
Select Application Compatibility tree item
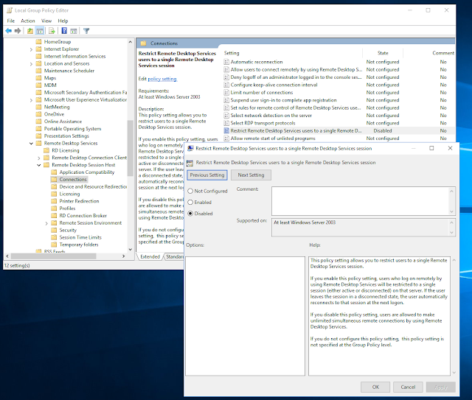(x=87, y=172)
